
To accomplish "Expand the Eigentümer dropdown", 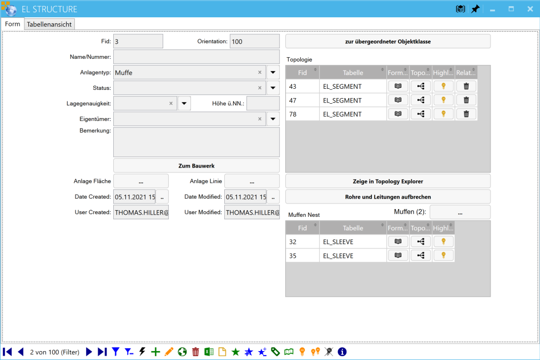I will point(273,119).
